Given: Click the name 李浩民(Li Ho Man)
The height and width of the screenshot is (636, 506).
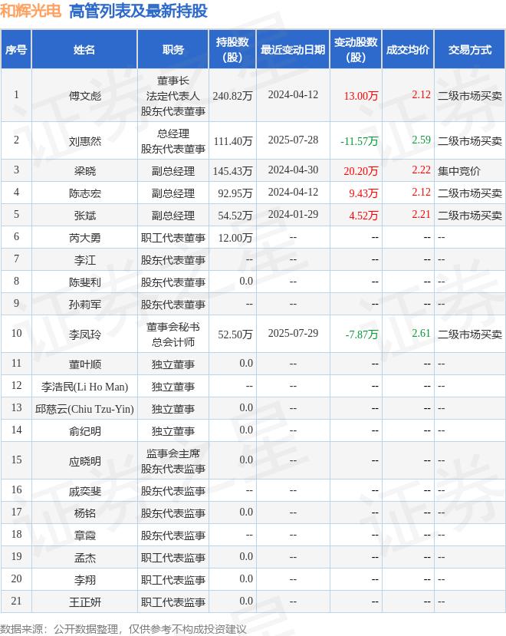Looking at the screenshot, I should 85,387.
